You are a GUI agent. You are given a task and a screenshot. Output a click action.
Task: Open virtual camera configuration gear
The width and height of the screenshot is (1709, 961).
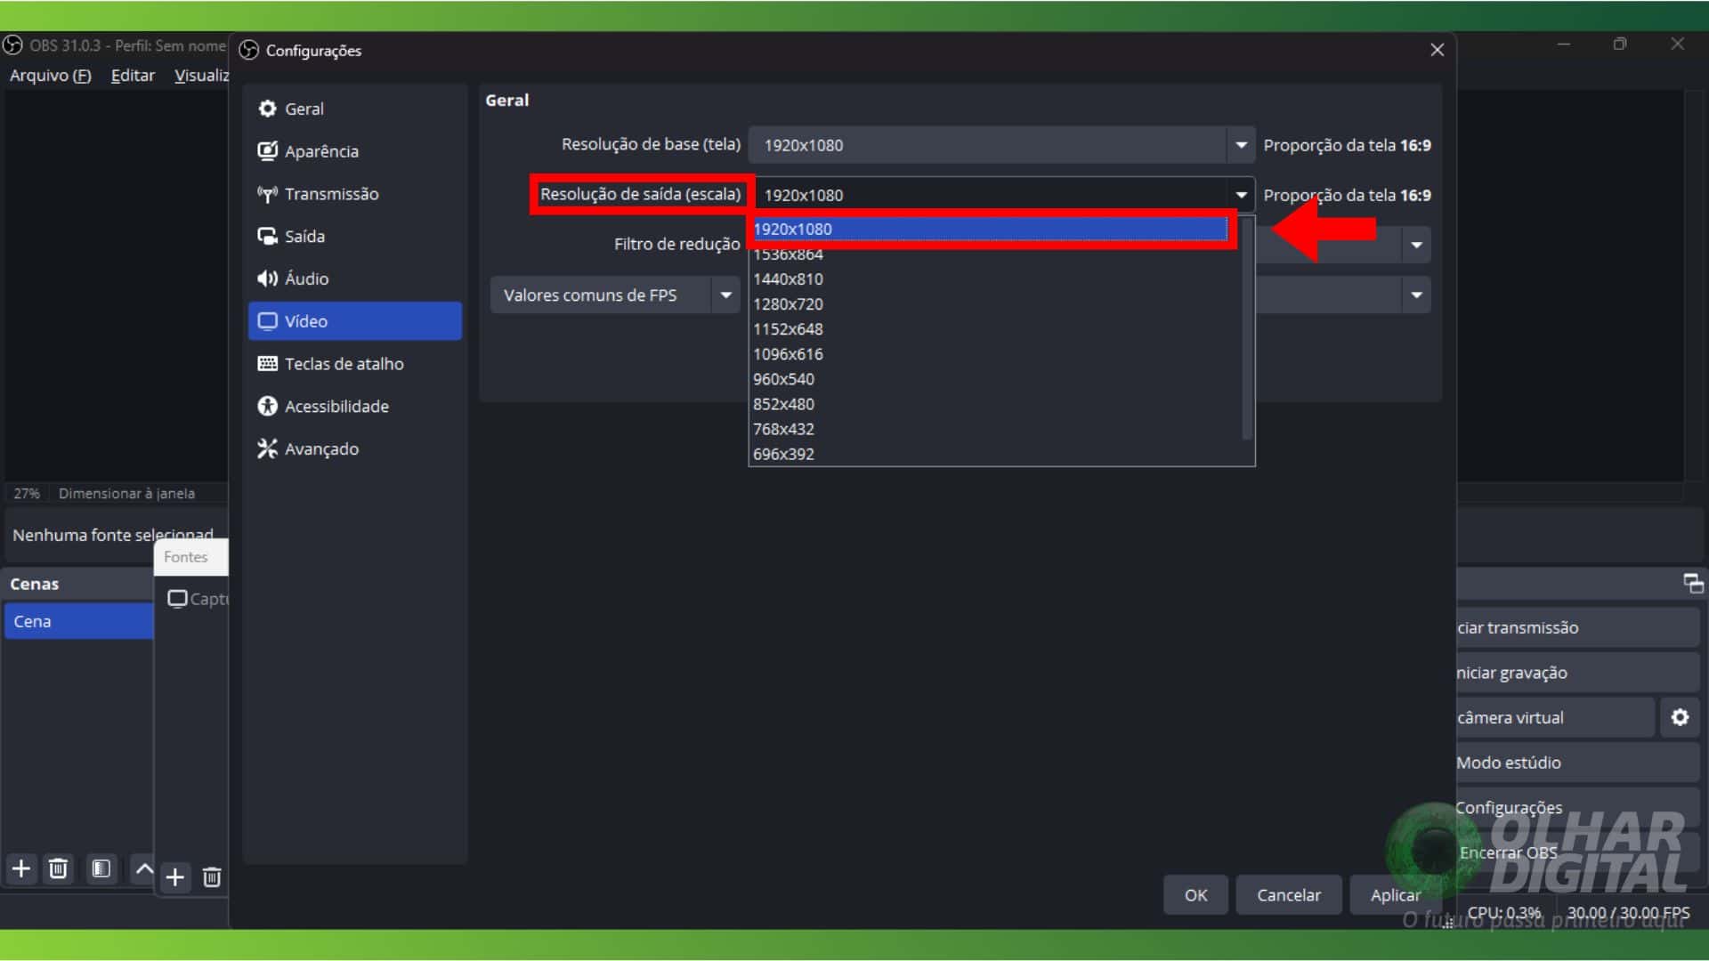click(1681, 717)
